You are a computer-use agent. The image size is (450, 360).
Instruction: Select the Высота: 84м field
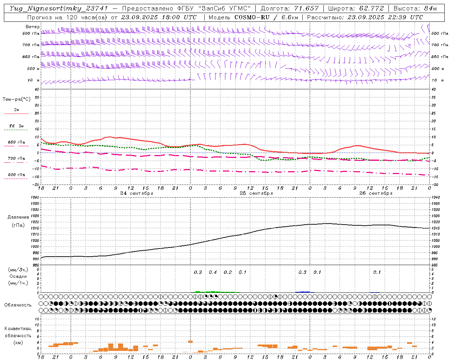(x=415, y=8)
